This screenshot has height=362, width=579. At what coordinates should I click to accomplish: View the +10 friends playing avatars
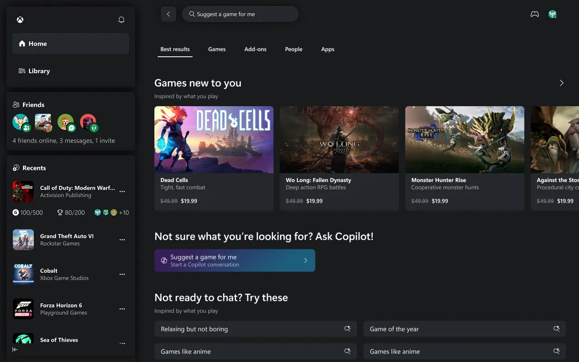[112, 213]
